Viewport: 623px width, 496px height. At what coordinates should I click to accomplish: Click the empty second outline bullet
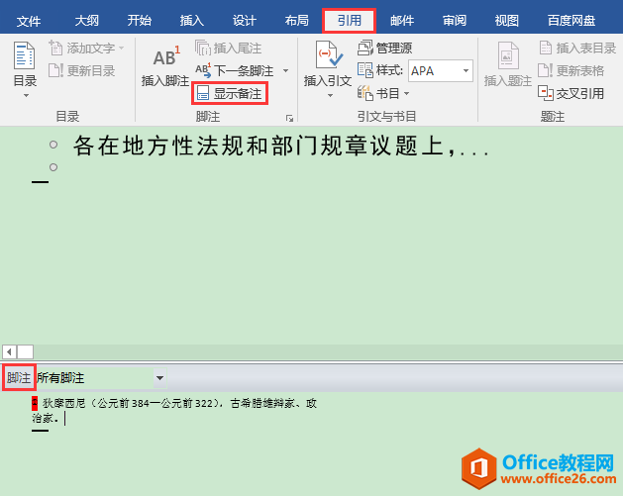pos(53,167)
